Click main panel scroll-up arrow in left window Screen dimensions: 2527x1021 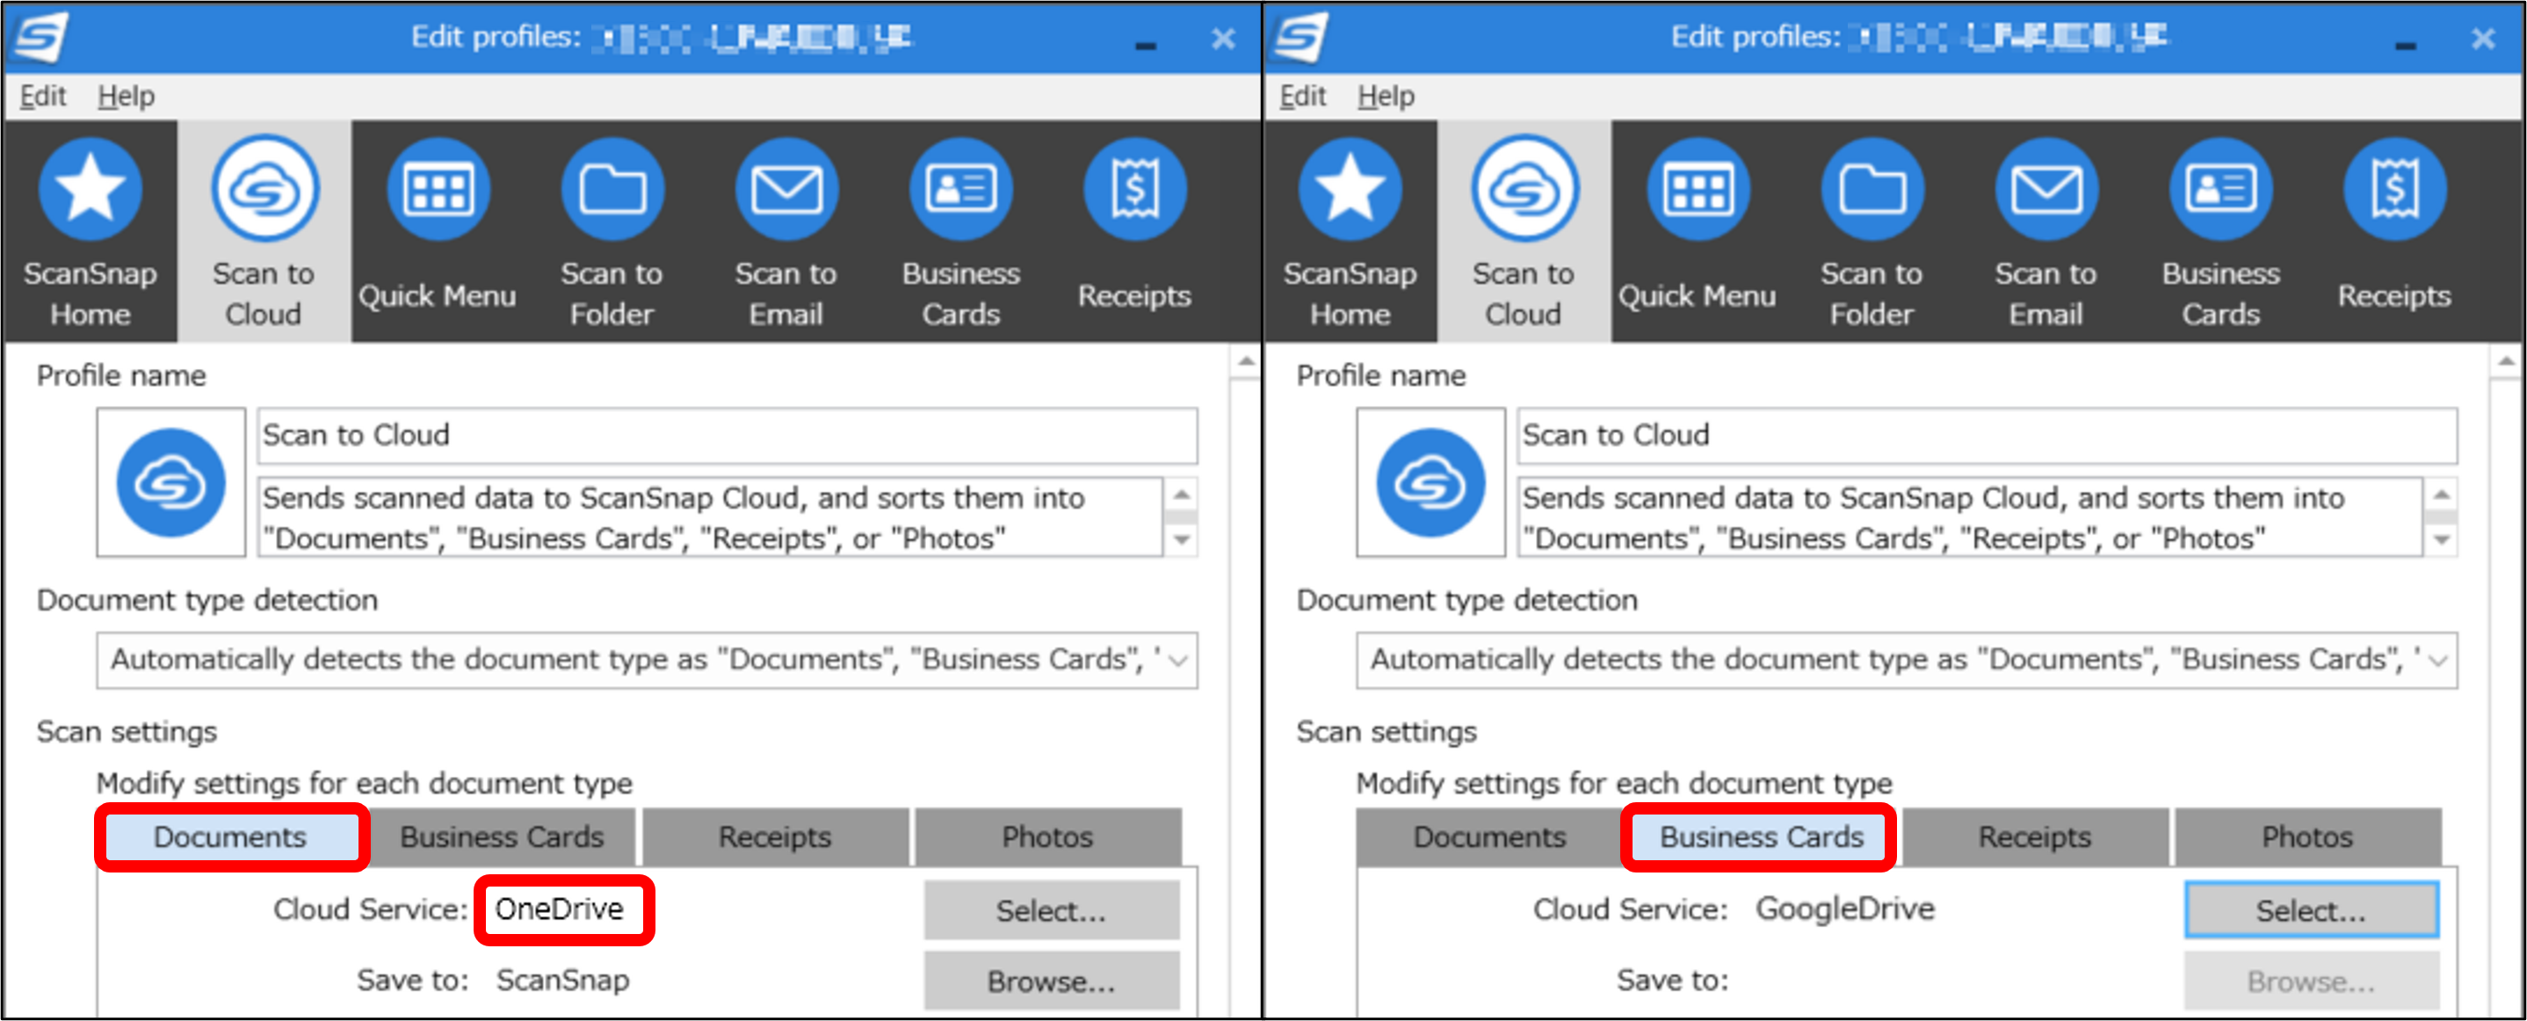point(1246,362)
